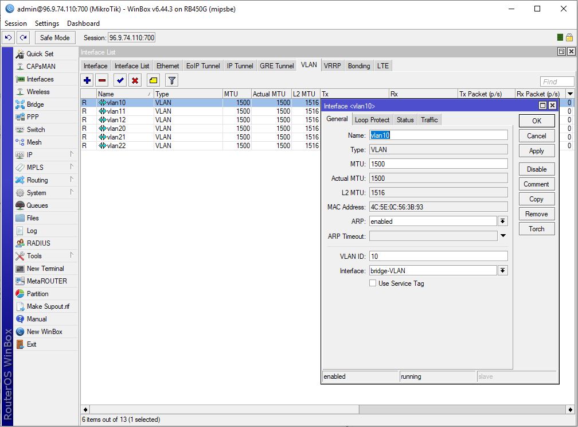Viewport: 578px width, 427px height.
Task: Open the Dashboard menu
Action: (83, 24)
